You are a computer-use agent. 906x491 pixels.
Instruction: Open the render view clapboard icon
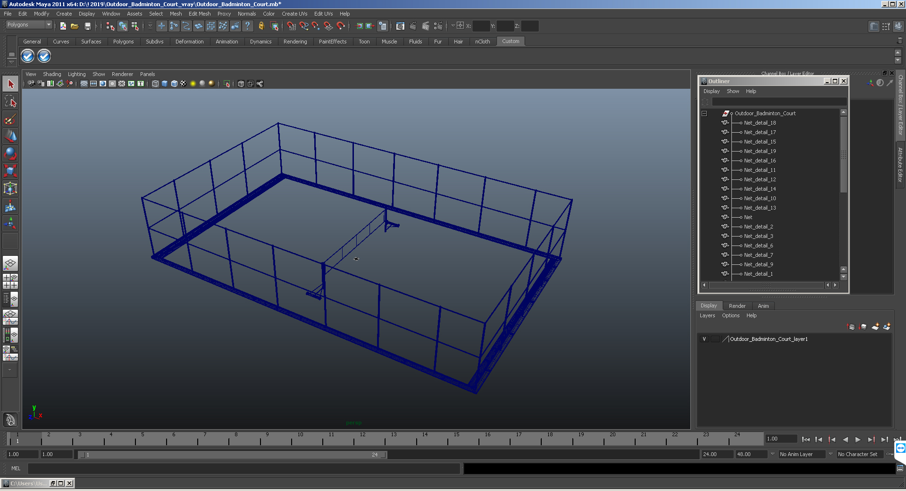(x=400, y=26)
